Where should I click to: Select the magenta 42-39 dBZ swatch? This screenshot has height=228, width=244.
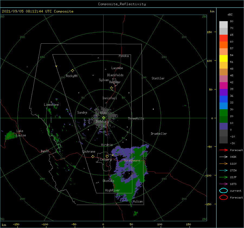coord(223,85)
